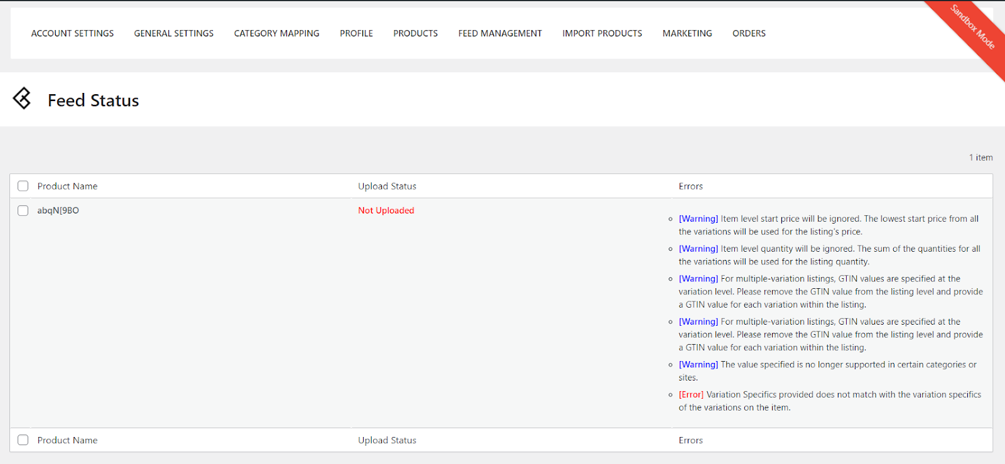Click the warning about value no longer supported
Viewport: 1005px width, 464px height.
(827, 371)
